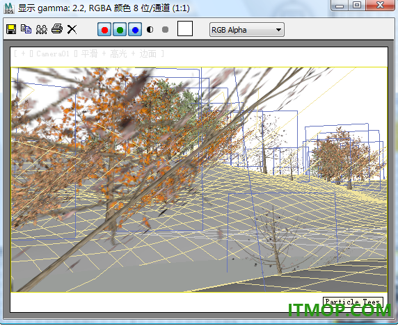Print the rendered image
This screenshot has width=398, height=326.
coord(57,29)
